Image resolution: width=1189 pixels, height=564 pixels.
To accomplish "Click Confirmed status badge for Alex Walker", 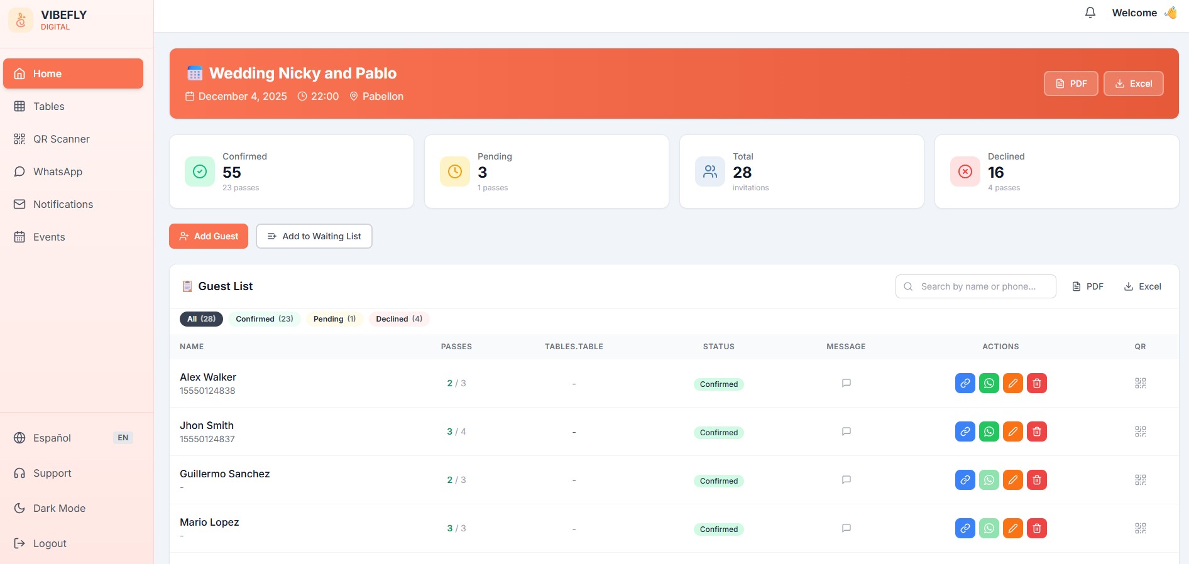I will pos(719,384).
